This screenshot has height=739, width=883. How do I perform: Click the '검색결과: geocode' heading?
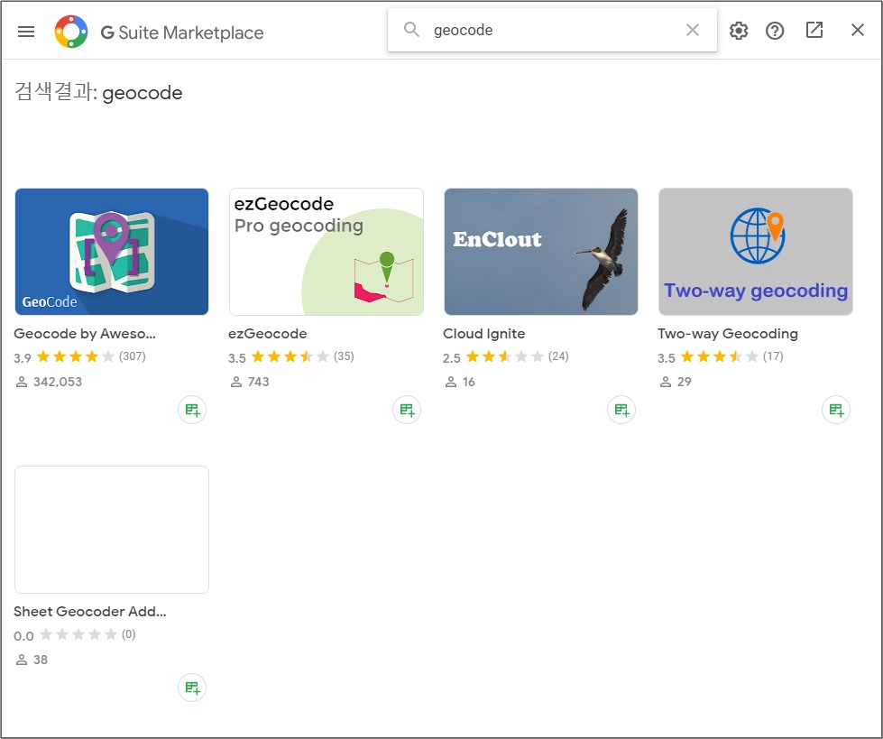[98, 92]
